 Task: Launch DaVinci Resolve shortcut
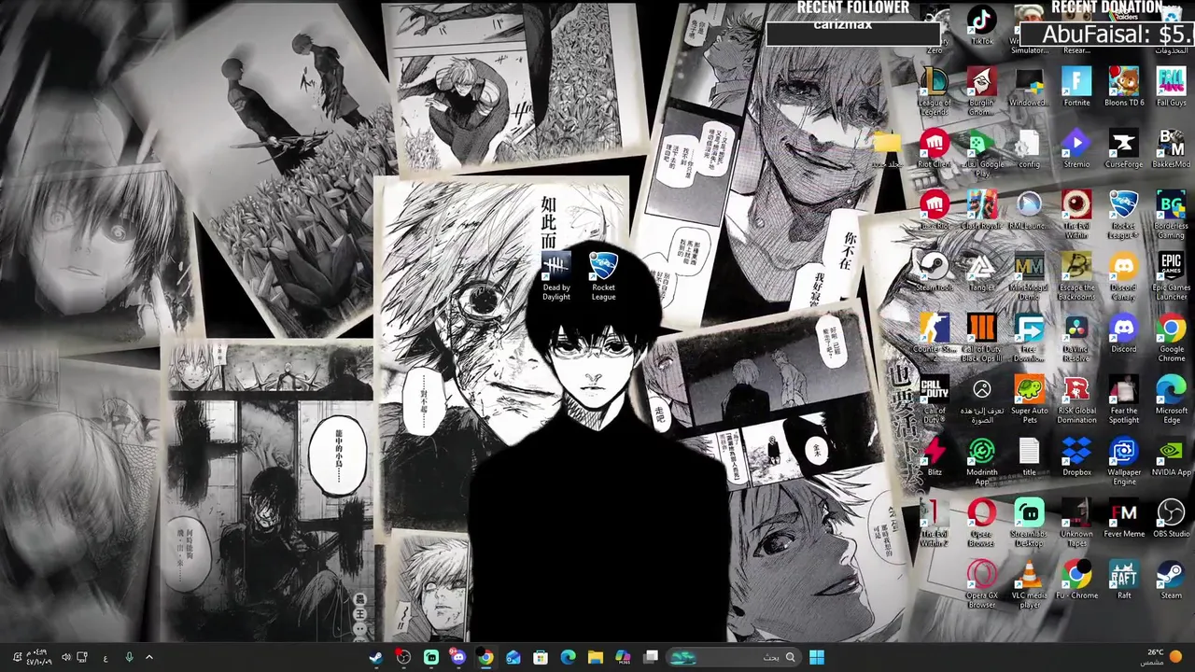click(1076, 338)
